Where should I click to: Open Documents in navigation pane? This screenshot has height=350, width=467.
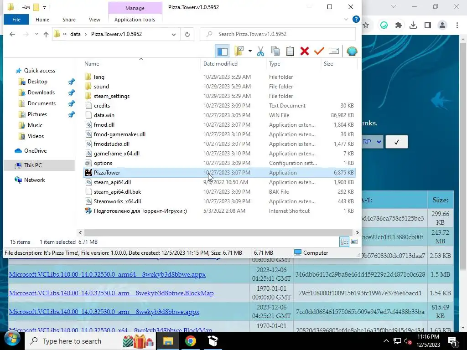(42, 103)
